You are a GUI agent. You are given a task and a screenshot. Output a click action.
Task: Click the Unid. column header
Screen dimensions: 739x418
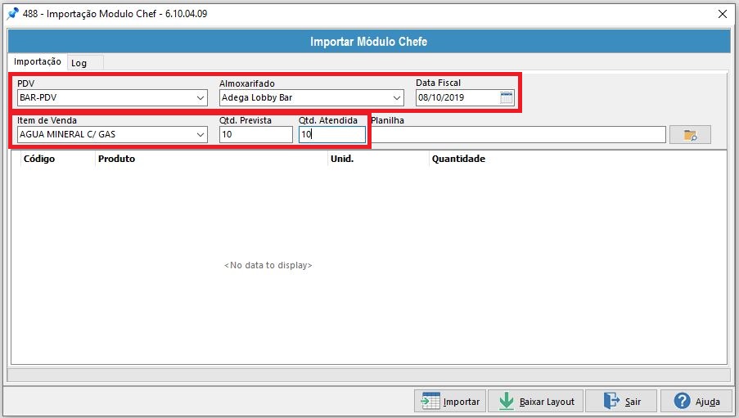[x=378, y=159]
